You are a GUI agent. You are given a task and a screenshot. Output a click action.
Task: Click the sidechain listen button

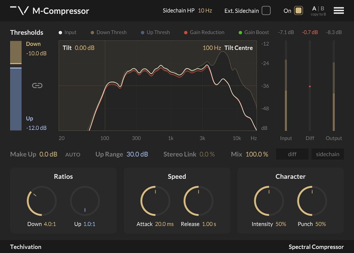(x=327, y=154)
